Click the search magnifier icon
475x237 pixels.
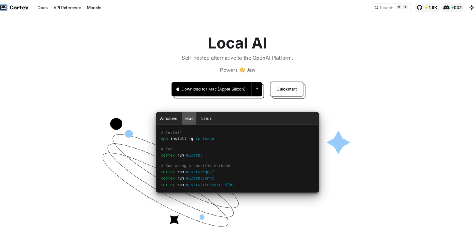(376, 8)
